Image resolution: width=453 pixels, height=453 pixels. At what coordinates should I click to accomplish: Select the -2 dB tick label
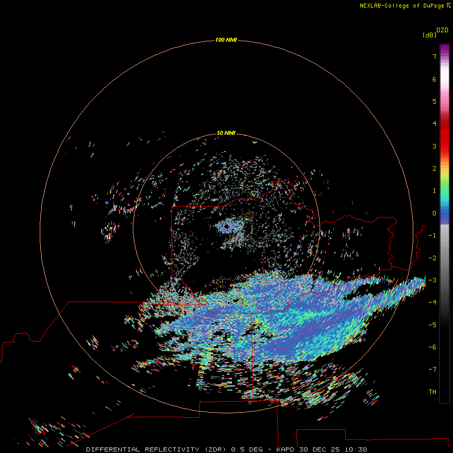click(432, 258)
